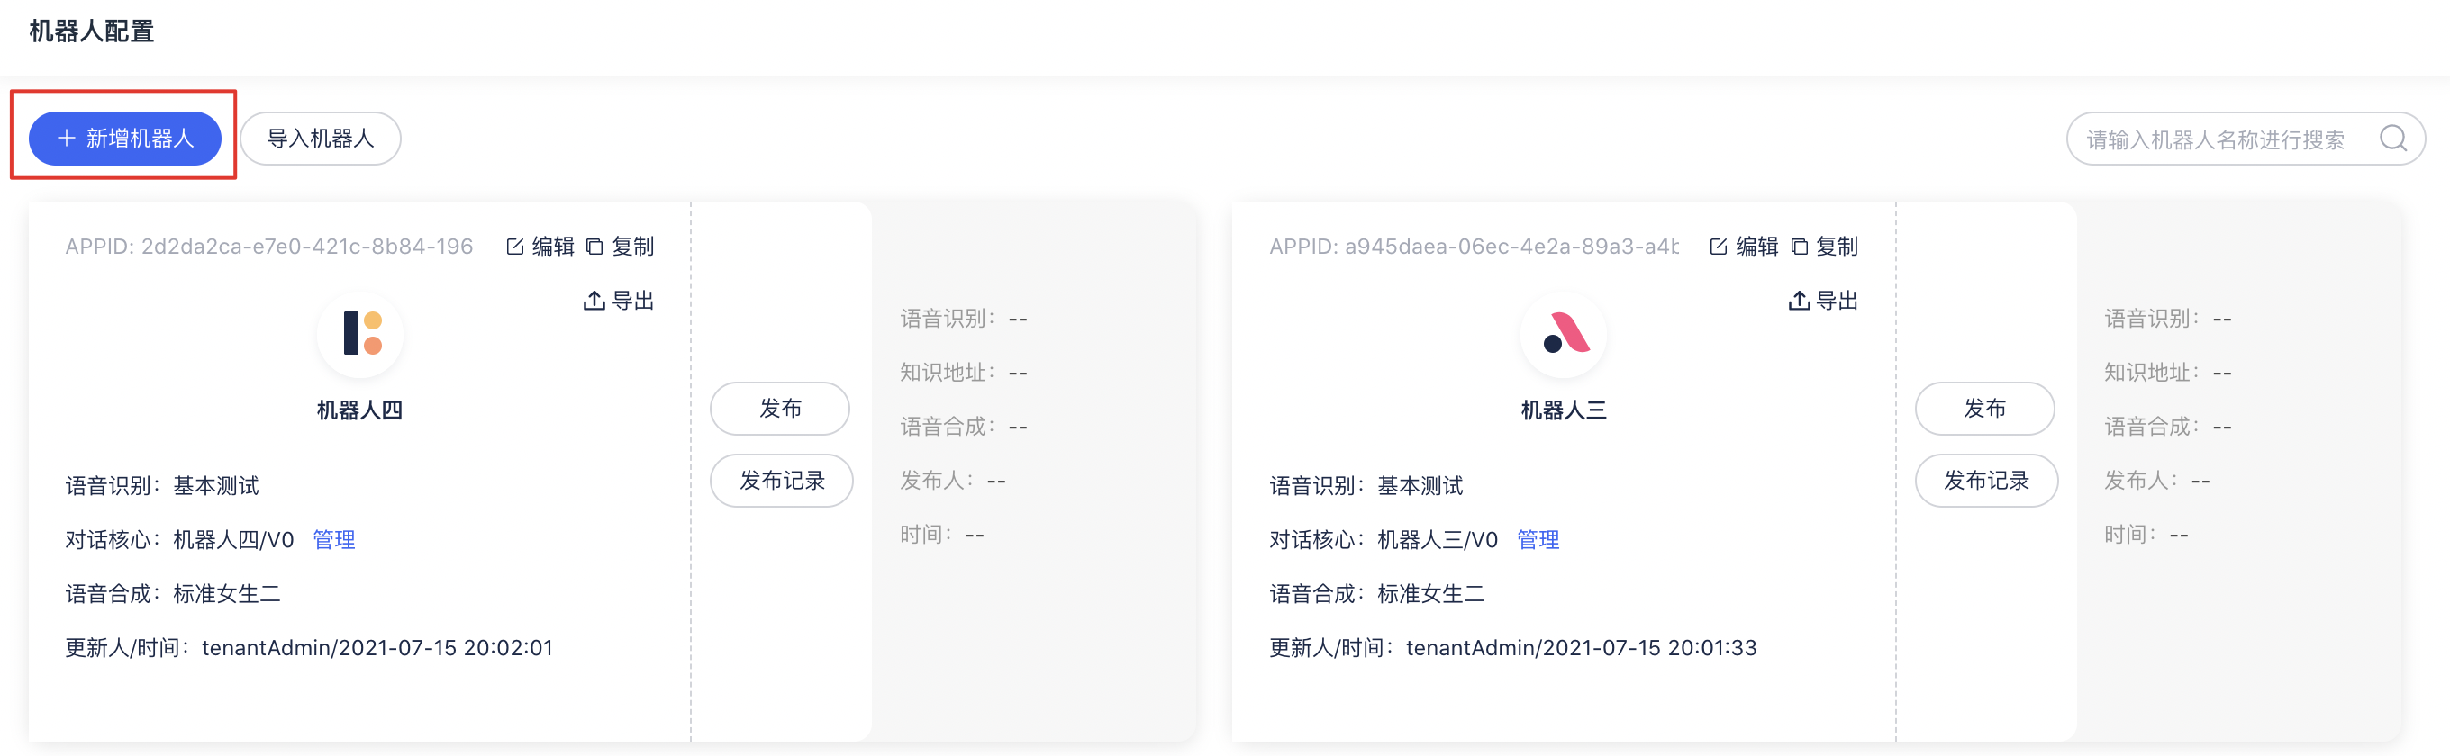Publish 机器人三 with its 发布 button
The width and height of the screenshot is (2450, 756).
coord(1985,409)
